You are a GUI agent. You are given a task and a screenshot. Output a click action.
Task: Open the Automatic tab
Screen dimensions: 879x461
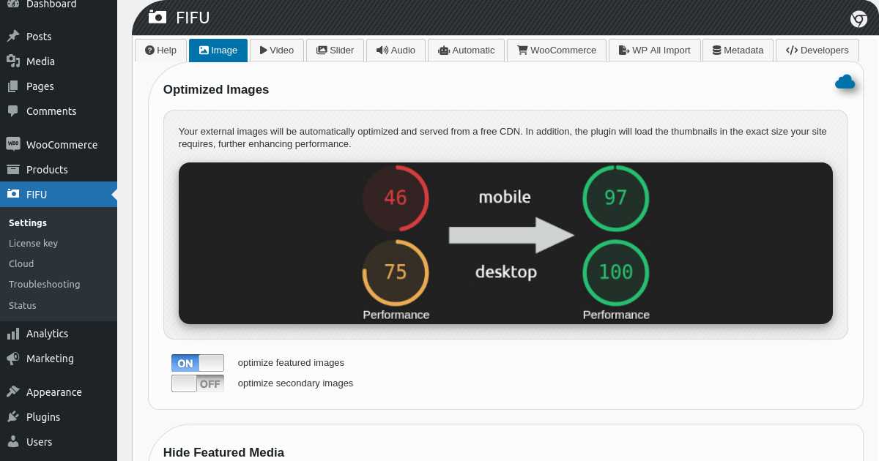(466, 50)
